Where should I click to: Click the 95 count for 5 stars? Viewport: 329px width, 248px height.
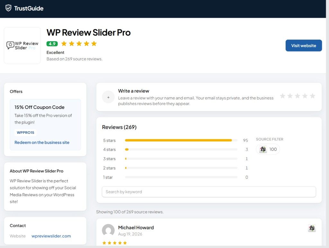[245, 140]
